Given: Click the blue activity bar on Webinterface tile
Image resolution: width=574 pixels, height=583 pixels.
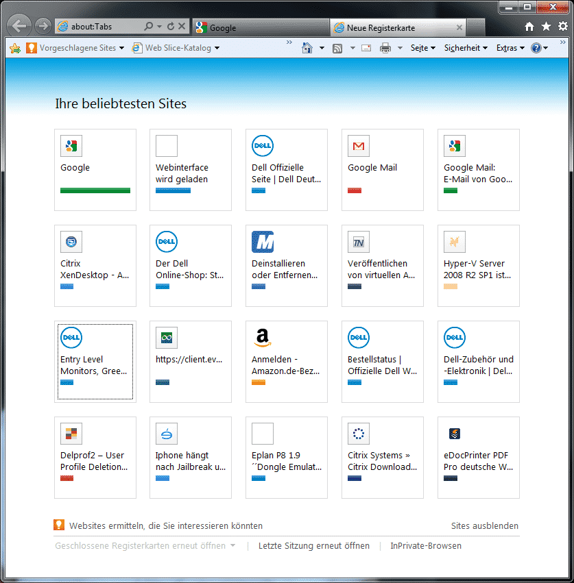Looking at the screenshot, I should 173,190.
